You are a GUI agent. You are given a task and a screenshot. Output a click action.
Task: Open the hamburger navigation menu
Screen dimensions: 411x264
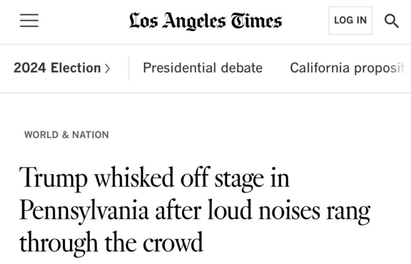click(x=29, y=21)
